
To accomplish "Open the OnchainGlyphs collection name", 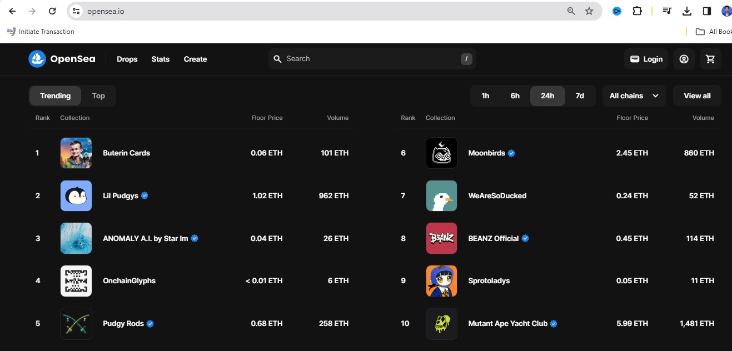I will [x=129, y=281].
